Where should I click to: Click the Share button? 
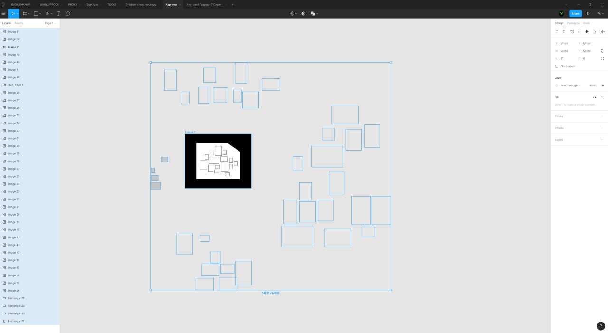pos(576,13)
